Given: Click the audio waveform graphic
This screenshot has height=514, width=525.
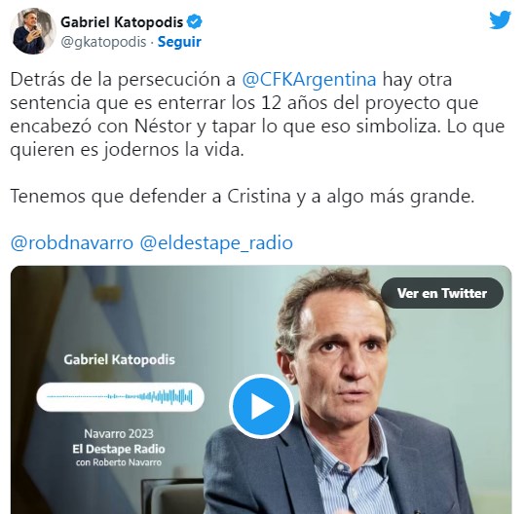Looking at the screenshot, I should 120,397.
